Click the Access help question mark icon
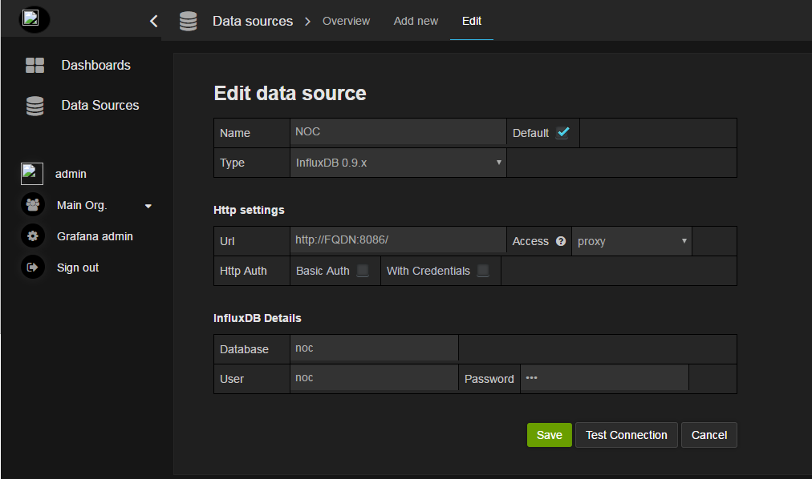Viewport: 812px width, 479px height. pyautogui.click(x=561, y=241)
